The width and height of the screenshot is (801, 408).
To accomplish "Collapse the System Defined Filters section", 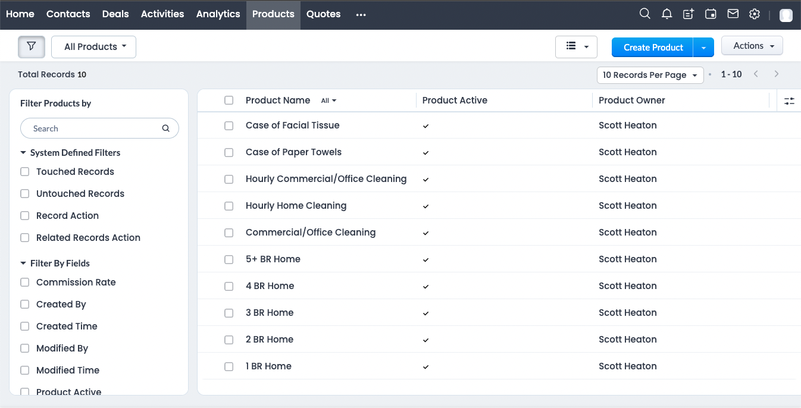I will point(24,153).
